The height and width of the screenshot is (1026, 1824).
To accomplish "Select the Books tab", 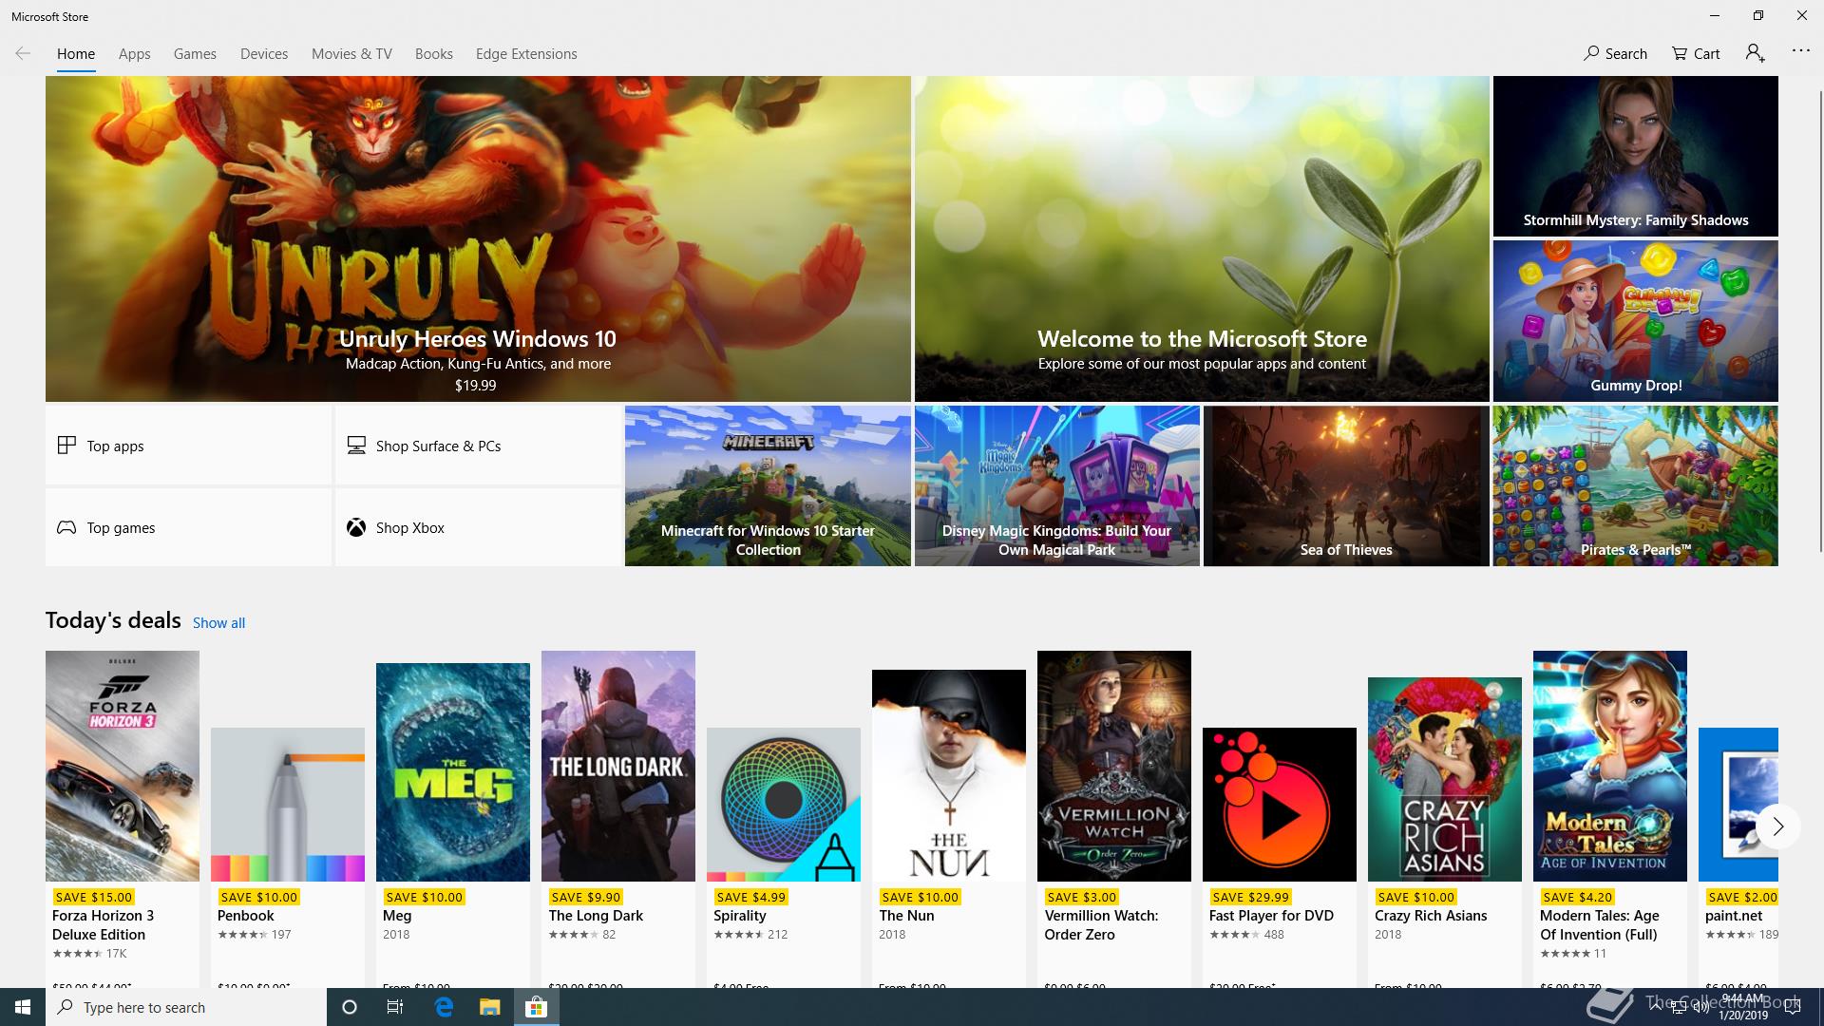I will pyautogui.click(x=434, y=54).
